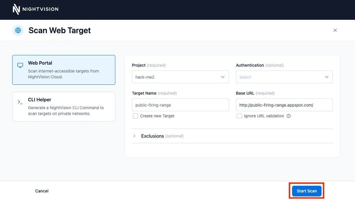The width and height of the screenshot is (355, 200).
Task: Click the Project (required) label
Action: click(x=149, y=65)
